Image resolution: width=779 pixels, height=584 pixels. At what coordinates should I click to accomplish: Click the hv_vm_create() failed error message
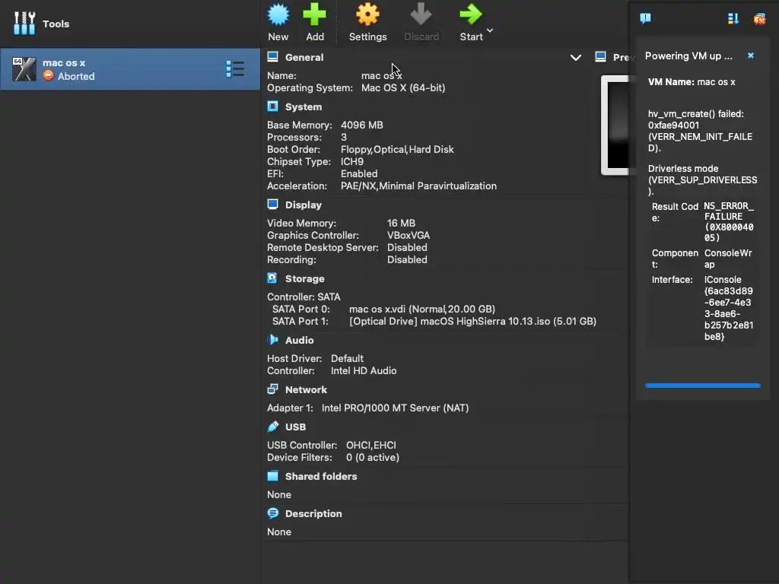point(700,131)
